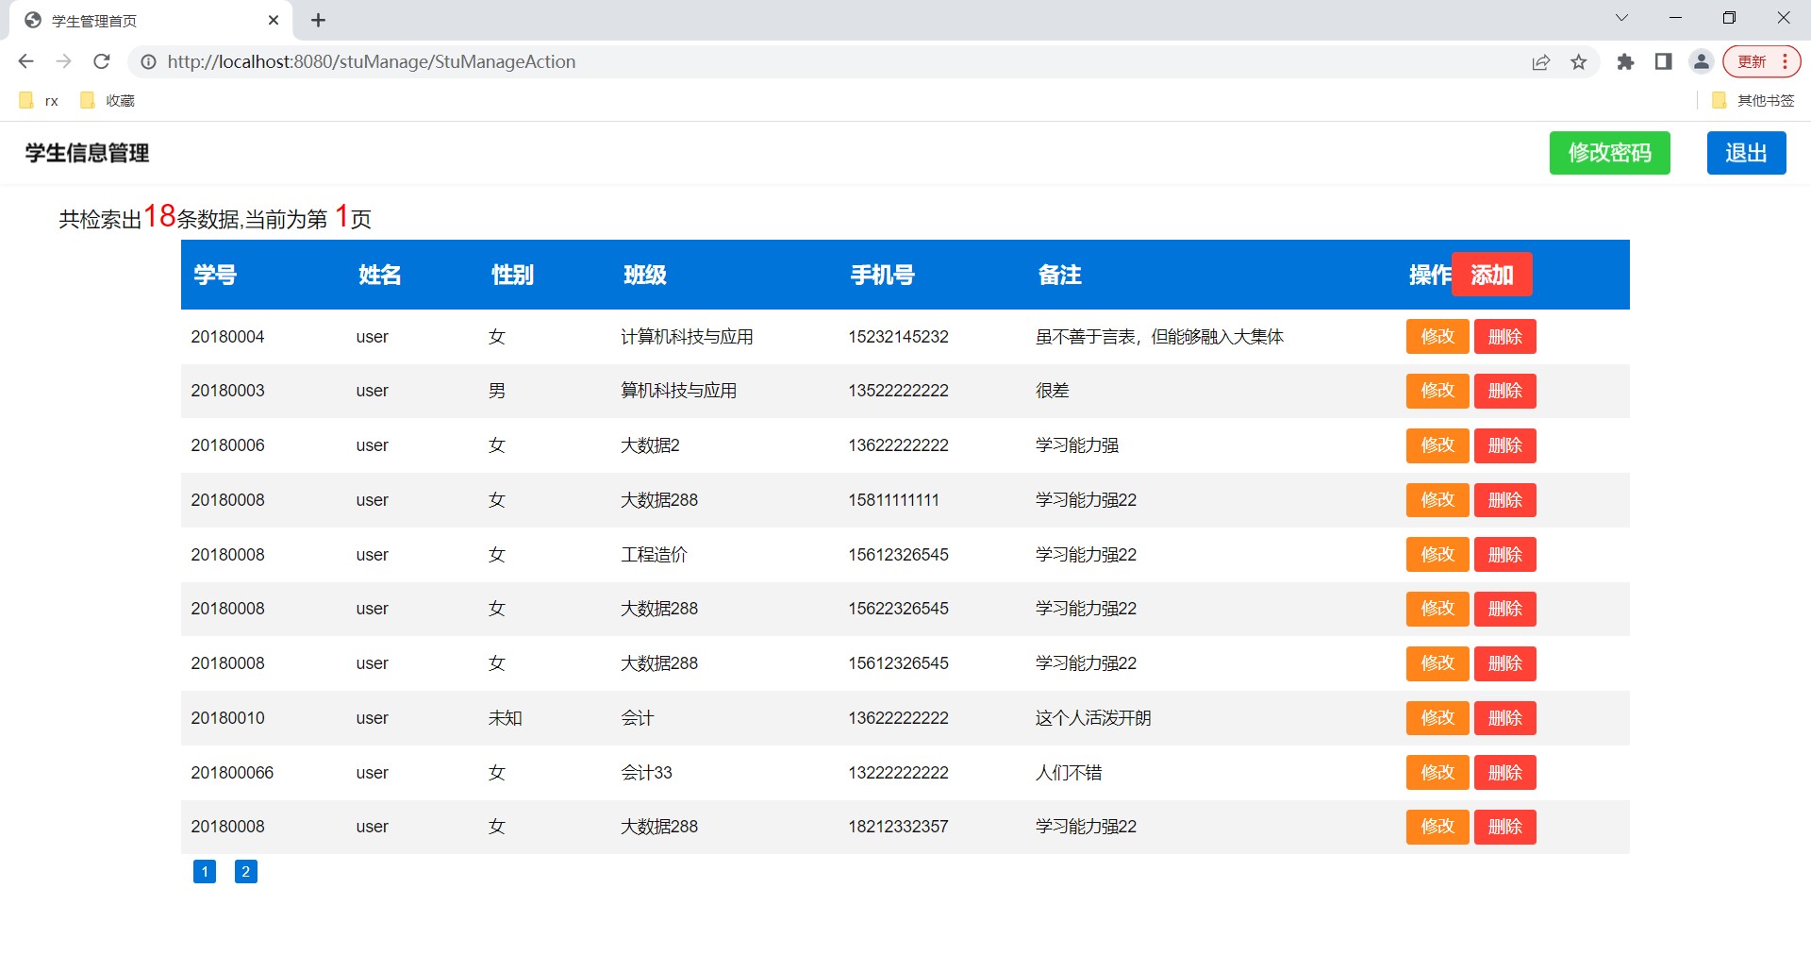Reload the current page

coord(102,61)
